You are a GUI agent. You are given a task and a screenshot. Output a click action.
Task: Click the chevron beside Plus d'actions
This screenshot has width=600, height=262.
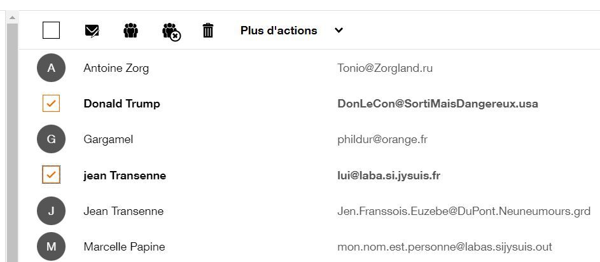338,31
